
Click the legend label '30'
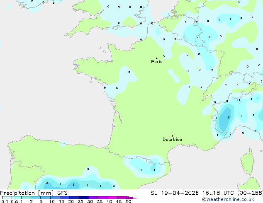(x=90, y=201)
